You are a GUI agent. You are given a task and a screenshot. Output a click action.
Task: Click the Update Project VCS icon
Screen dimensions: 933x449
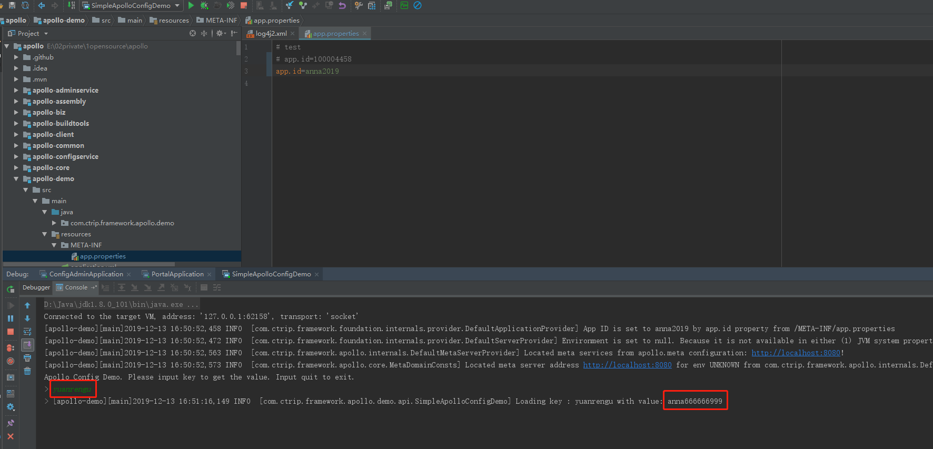(x=290, y=5)
